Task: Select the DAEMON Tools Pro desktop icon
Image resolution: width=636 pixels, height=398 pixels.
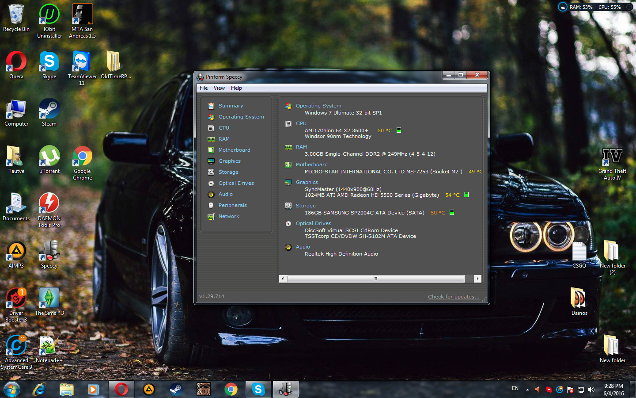Action: click(x=49, y=210)
